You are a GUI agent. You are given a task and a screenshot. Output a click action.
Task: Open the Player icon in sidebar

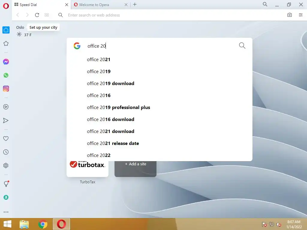pos(6,107)
